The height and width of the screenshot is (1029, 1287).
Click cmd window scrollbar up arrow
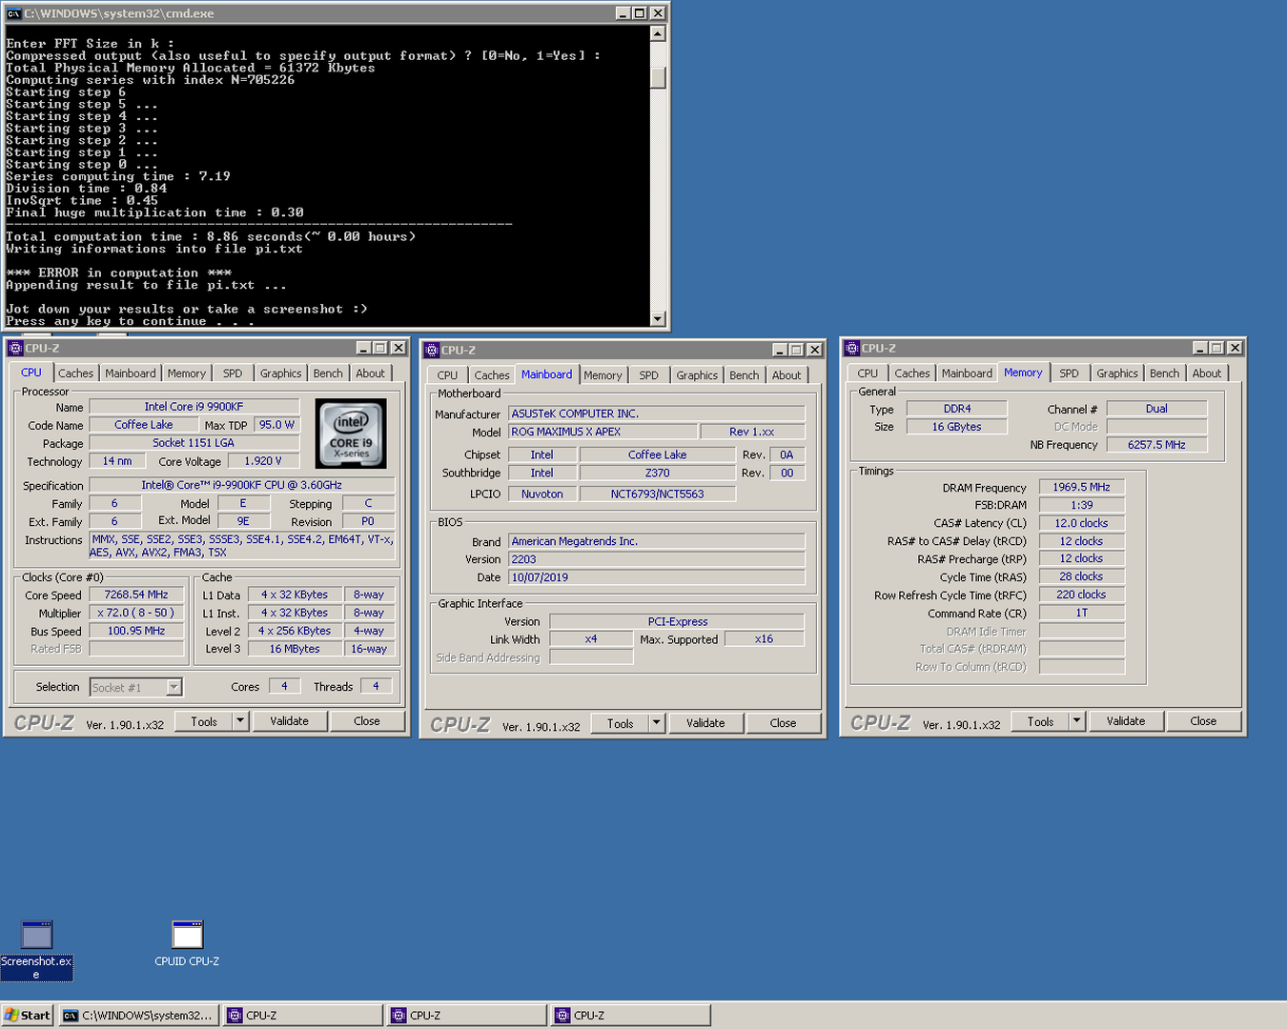pos(658,33)
